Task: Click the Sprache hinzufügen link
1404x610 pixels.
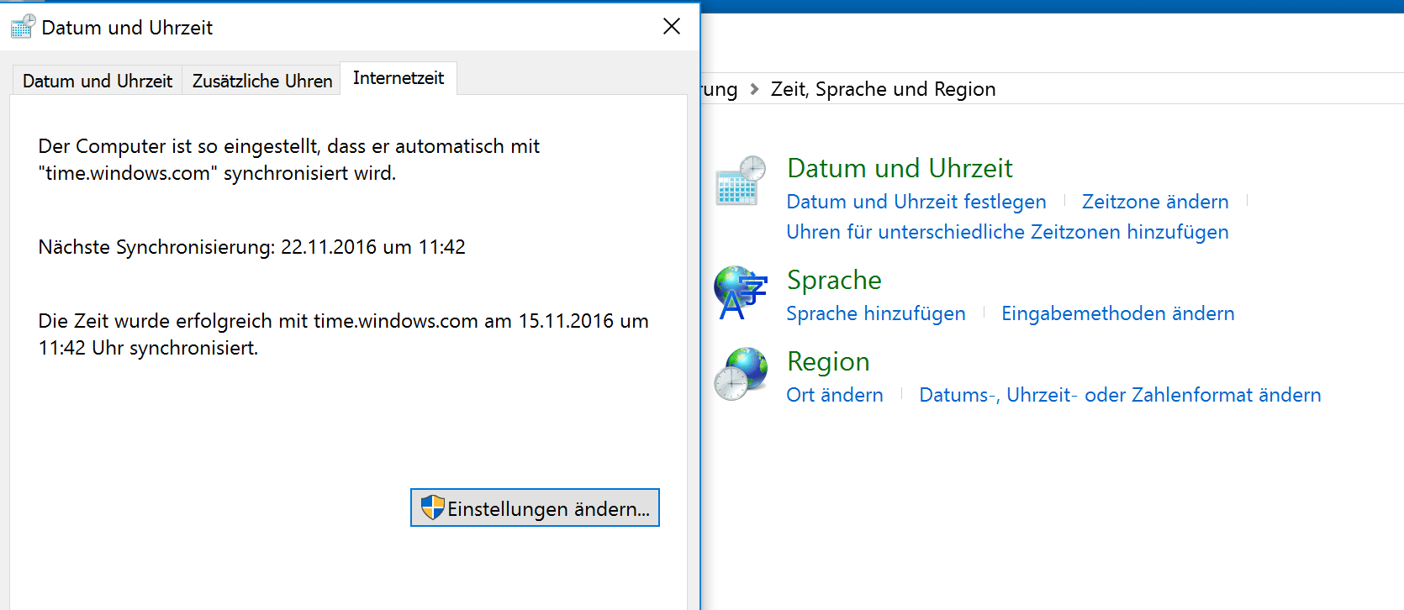Action: click(876, 313)
